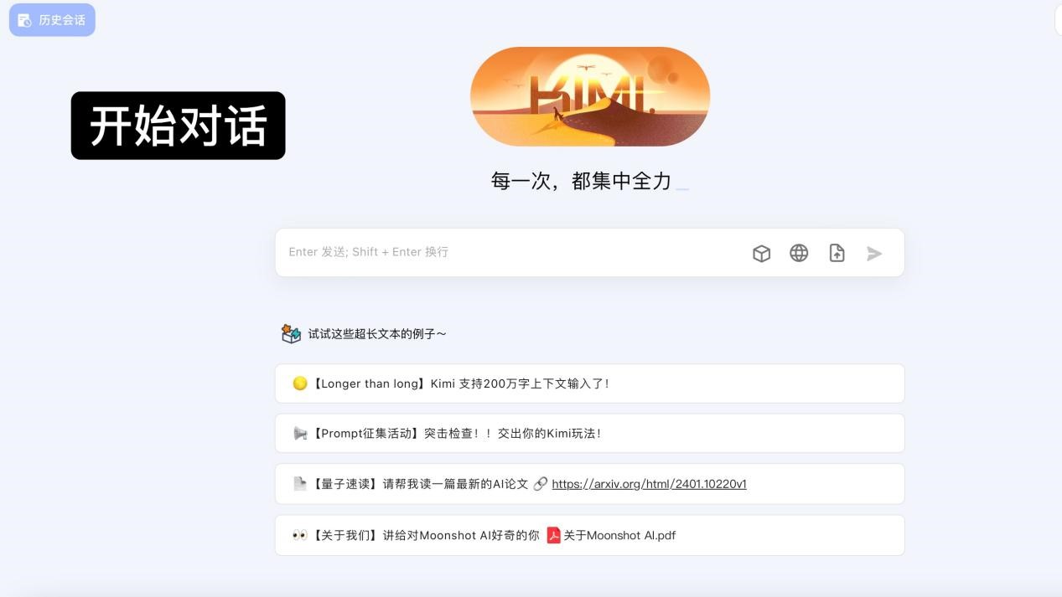This screenshot has width=1062, height=597.
Task: Open the 关于Moonshot AI.pdf attachment
Action: pos(619,535)
